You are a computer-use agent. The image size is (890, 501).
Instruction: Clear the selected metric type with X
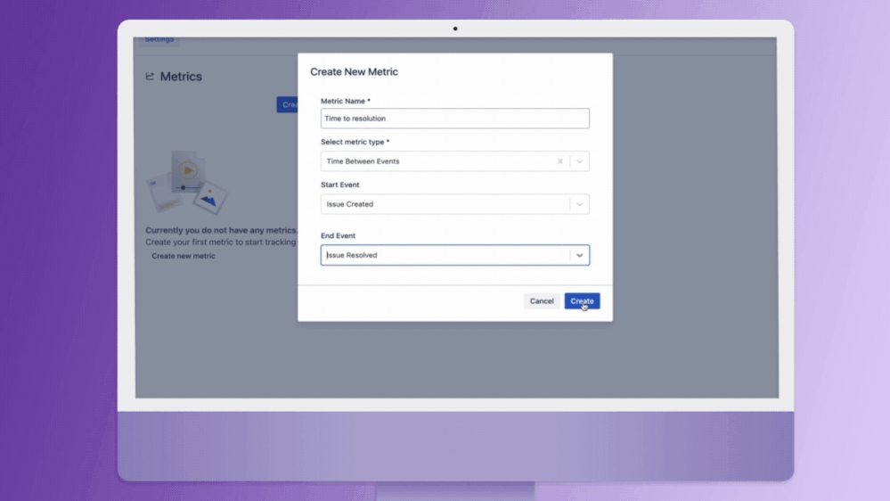[x=559, y=161]
